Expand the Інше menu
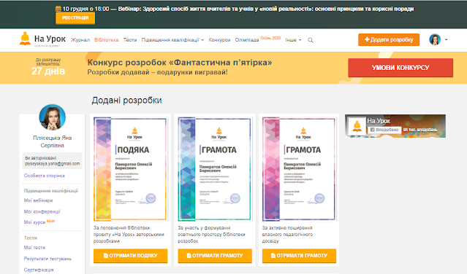The height and width of the screenshot is (274, 467). 293,40
